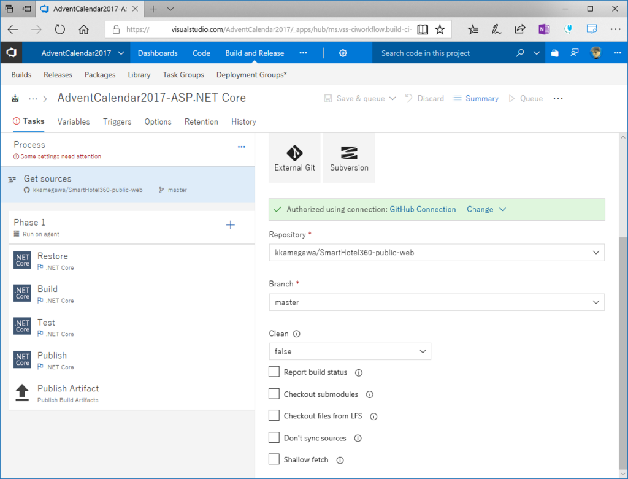Open the Summary view
The width and height of the screenshot is (628, 479).
pyautogui.click(x=475, y=99)
